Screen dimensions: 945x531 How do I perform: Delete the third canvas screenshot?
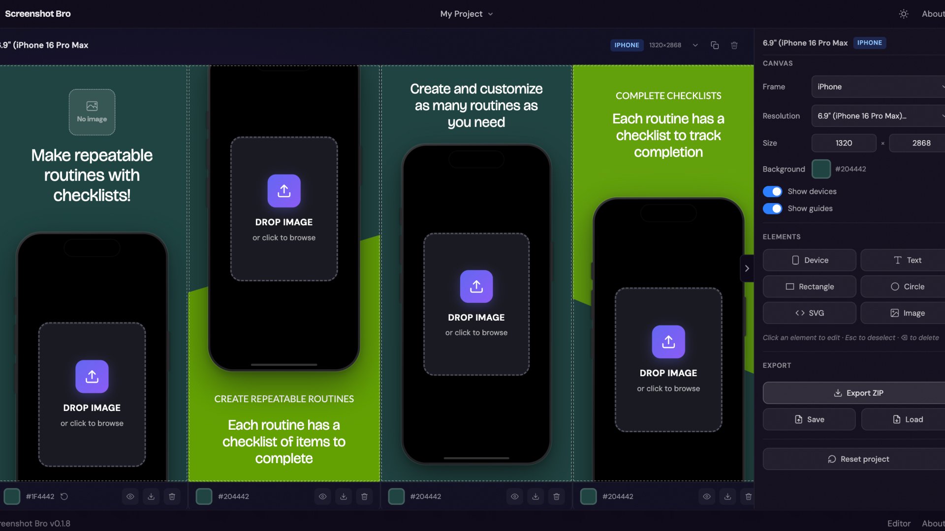[x=556, y=497]
